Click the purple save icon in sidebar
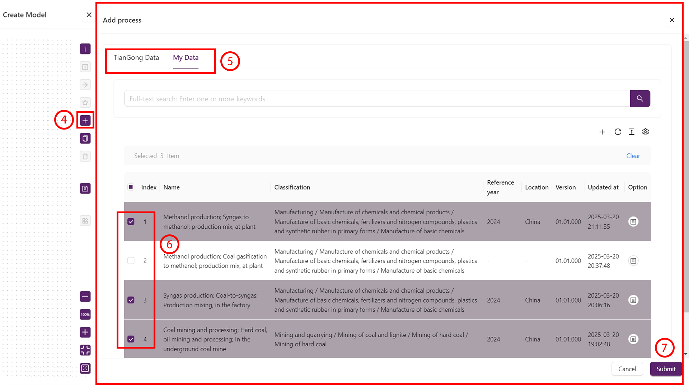This screenshot has width=689, height=387. click(x=85, y=188)
